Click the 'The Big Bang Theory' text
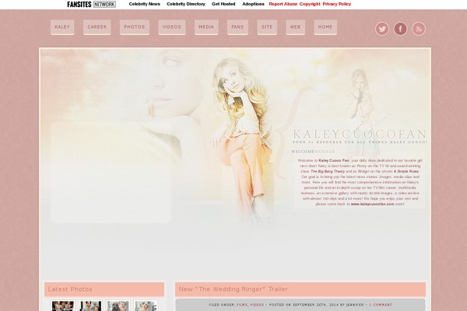 point(328,171)
